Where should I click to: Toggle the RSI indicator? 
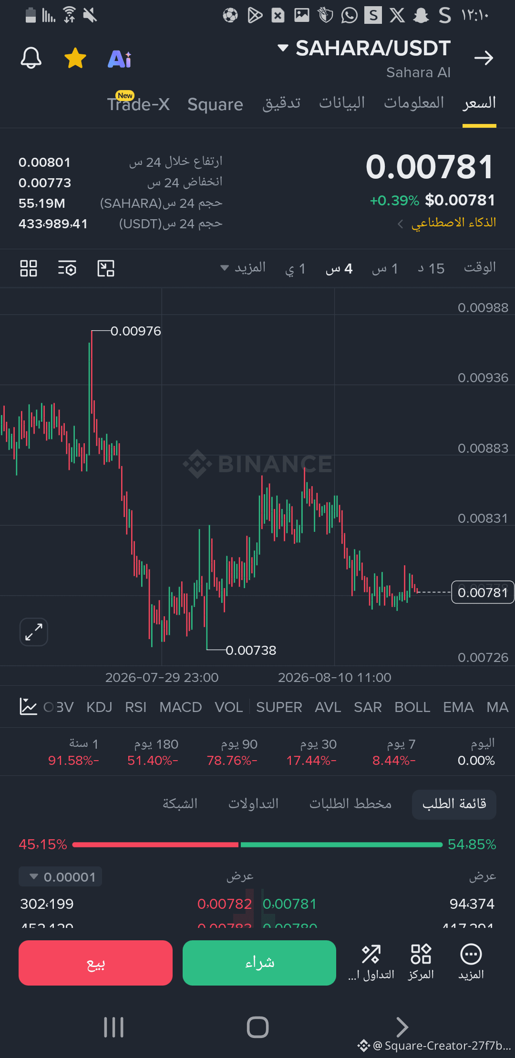[x=136, y=707]
